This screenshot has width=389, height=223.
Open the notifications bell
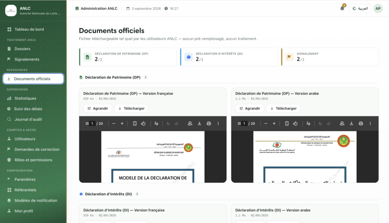[342, 8]
